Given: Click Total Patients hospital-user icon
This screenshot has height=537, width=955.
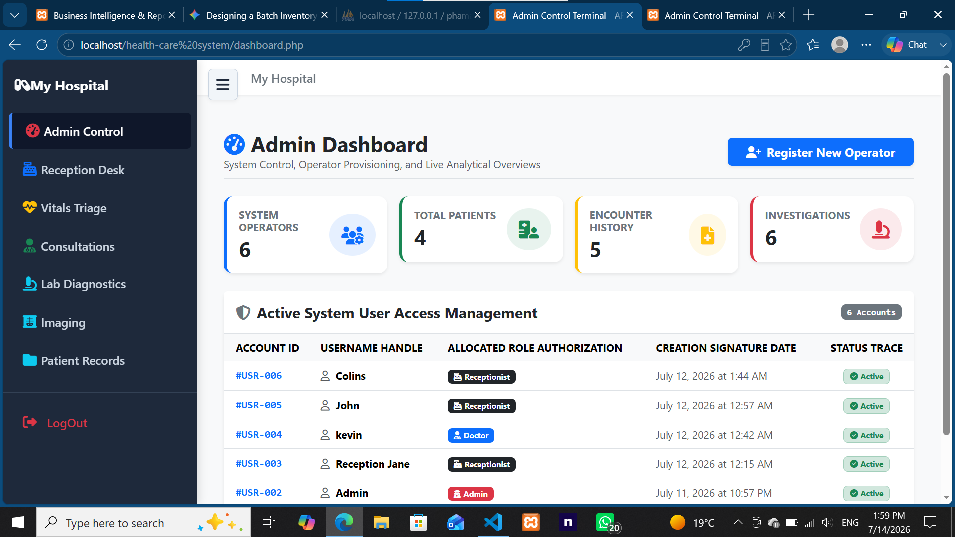Looking at the screenshot, I should point(528,229).
